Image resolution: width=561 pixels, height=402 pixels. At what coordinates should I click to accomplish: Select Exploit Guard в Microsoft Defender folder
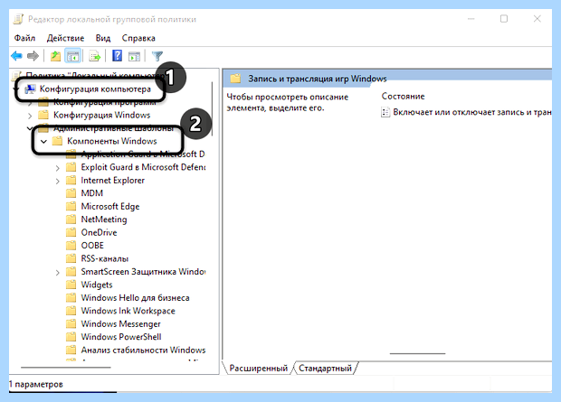tap(143, 167)
